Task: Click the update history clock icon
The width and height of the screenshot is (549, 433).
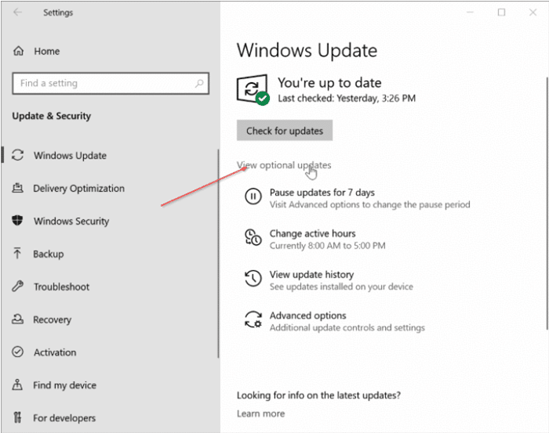Action: [x=253, y=279]
